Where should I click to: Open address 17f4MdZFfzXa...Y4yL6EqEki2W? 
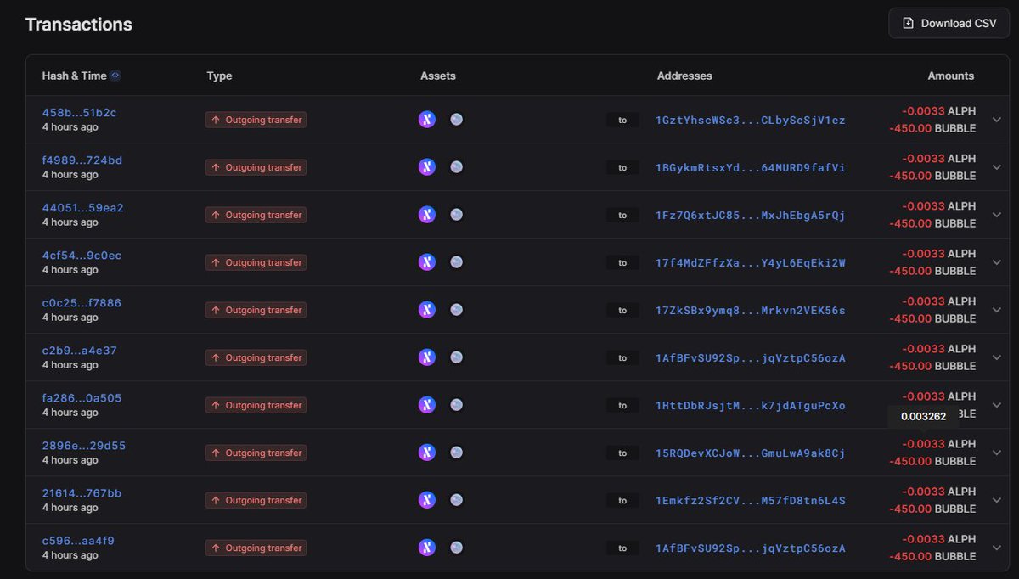(751, 262)
